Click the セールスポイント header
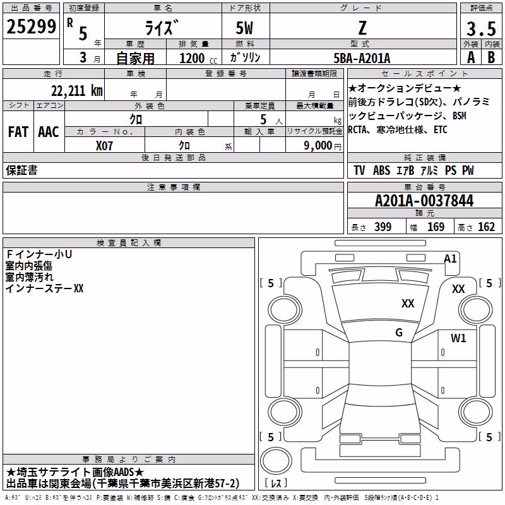Screen dimensions: 505x505 click(x=424, y=73)
